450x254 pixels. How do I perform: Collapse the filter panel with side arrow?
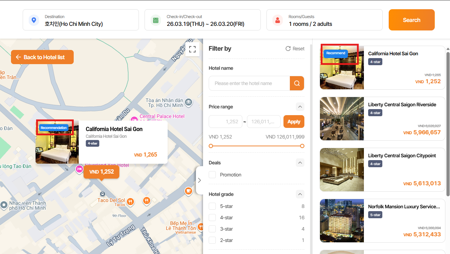tap(199, 180)
